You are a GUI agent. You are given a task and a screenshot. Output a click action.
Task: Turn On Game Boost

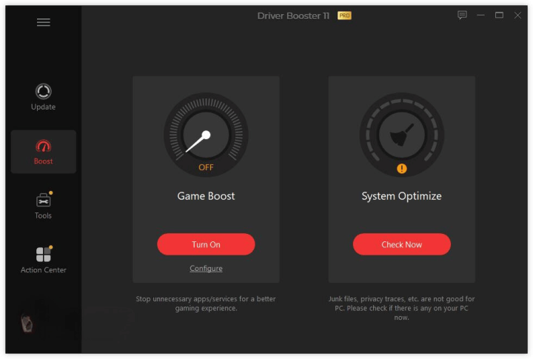(206, 244)
